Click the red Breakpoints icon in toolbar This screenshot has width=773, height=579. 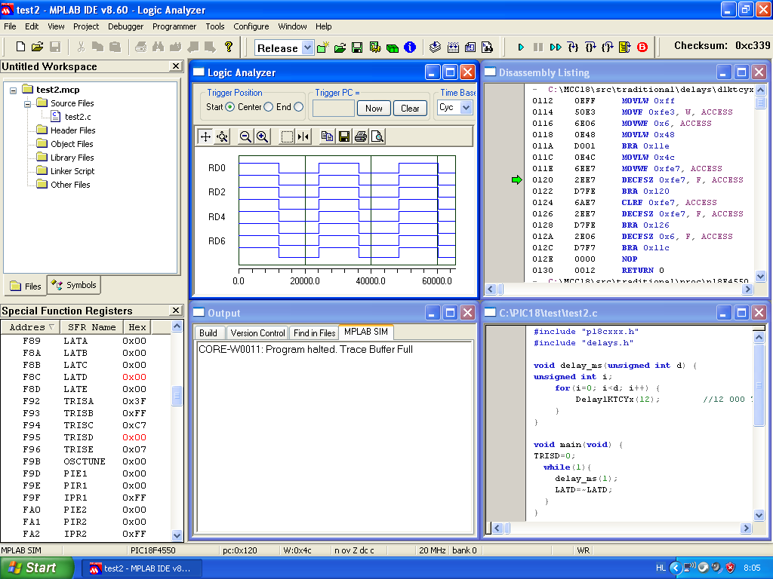(642, 47)
